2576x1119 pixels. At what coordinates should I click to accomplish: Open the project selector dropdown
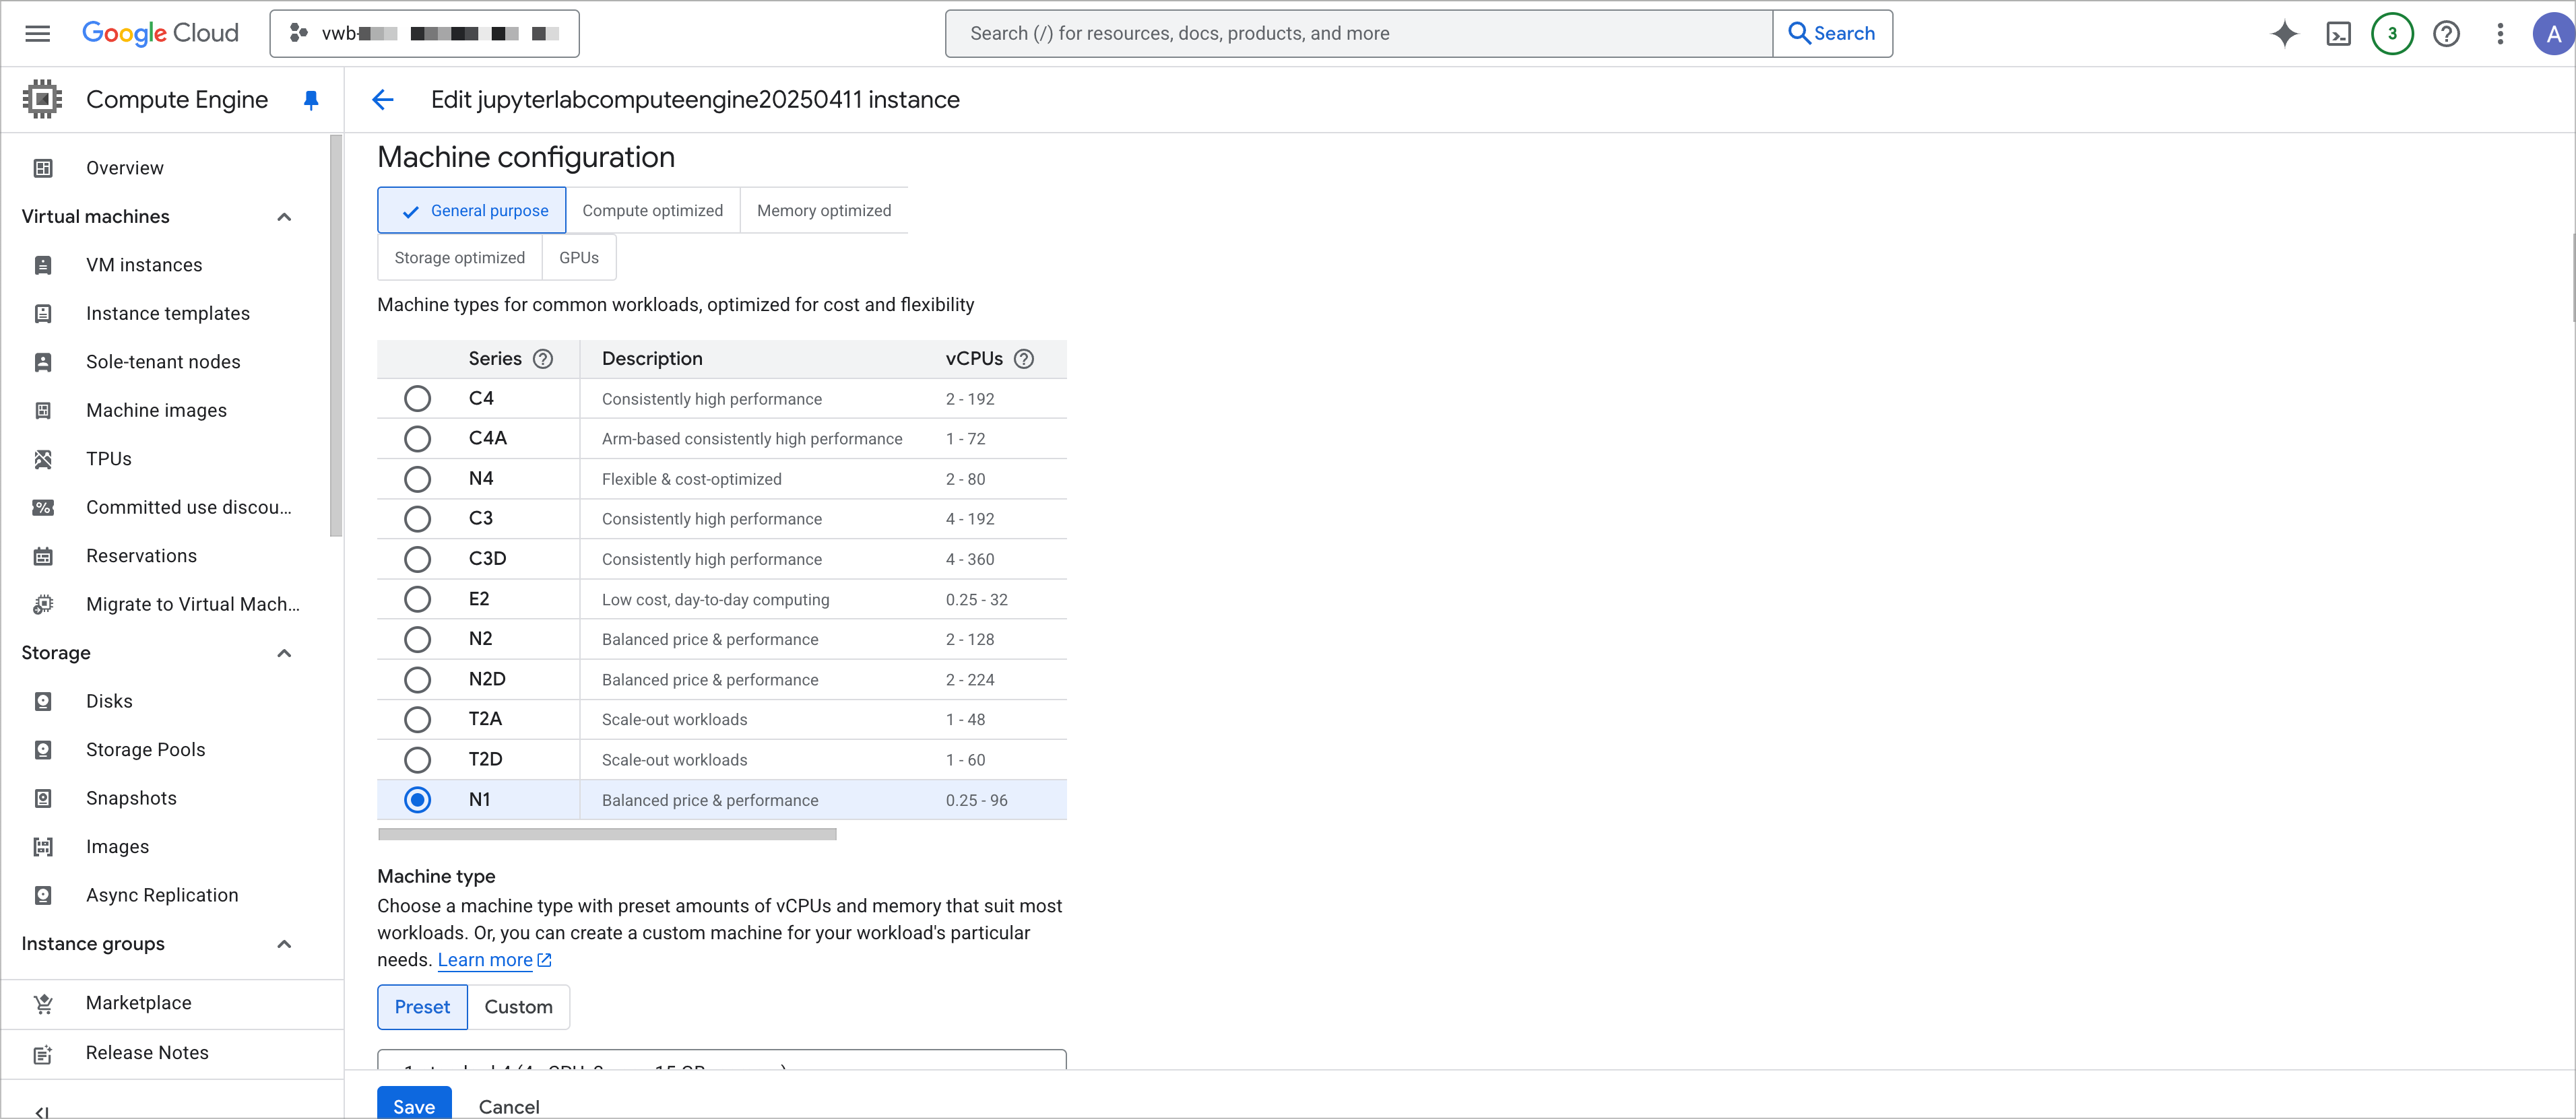[424, 33]
